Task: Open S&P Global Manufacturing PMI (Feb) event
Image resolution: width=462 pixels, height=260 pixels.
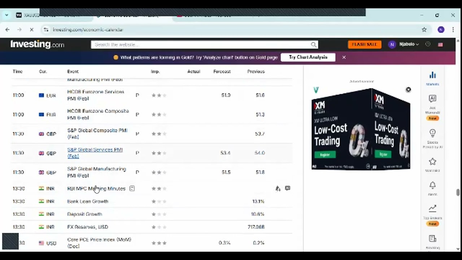Action: (96, 172)
